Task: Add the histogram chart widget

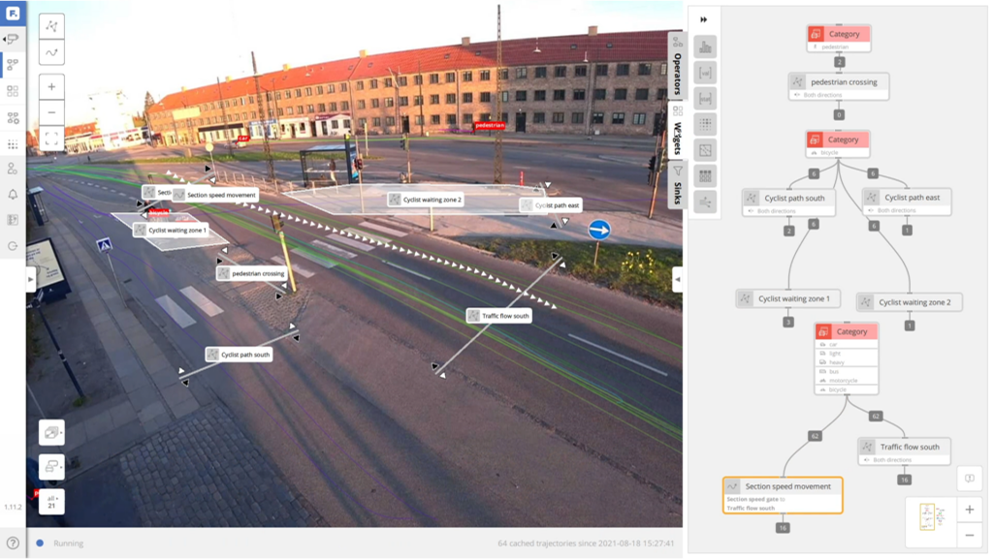Action: tap(705, 47)
